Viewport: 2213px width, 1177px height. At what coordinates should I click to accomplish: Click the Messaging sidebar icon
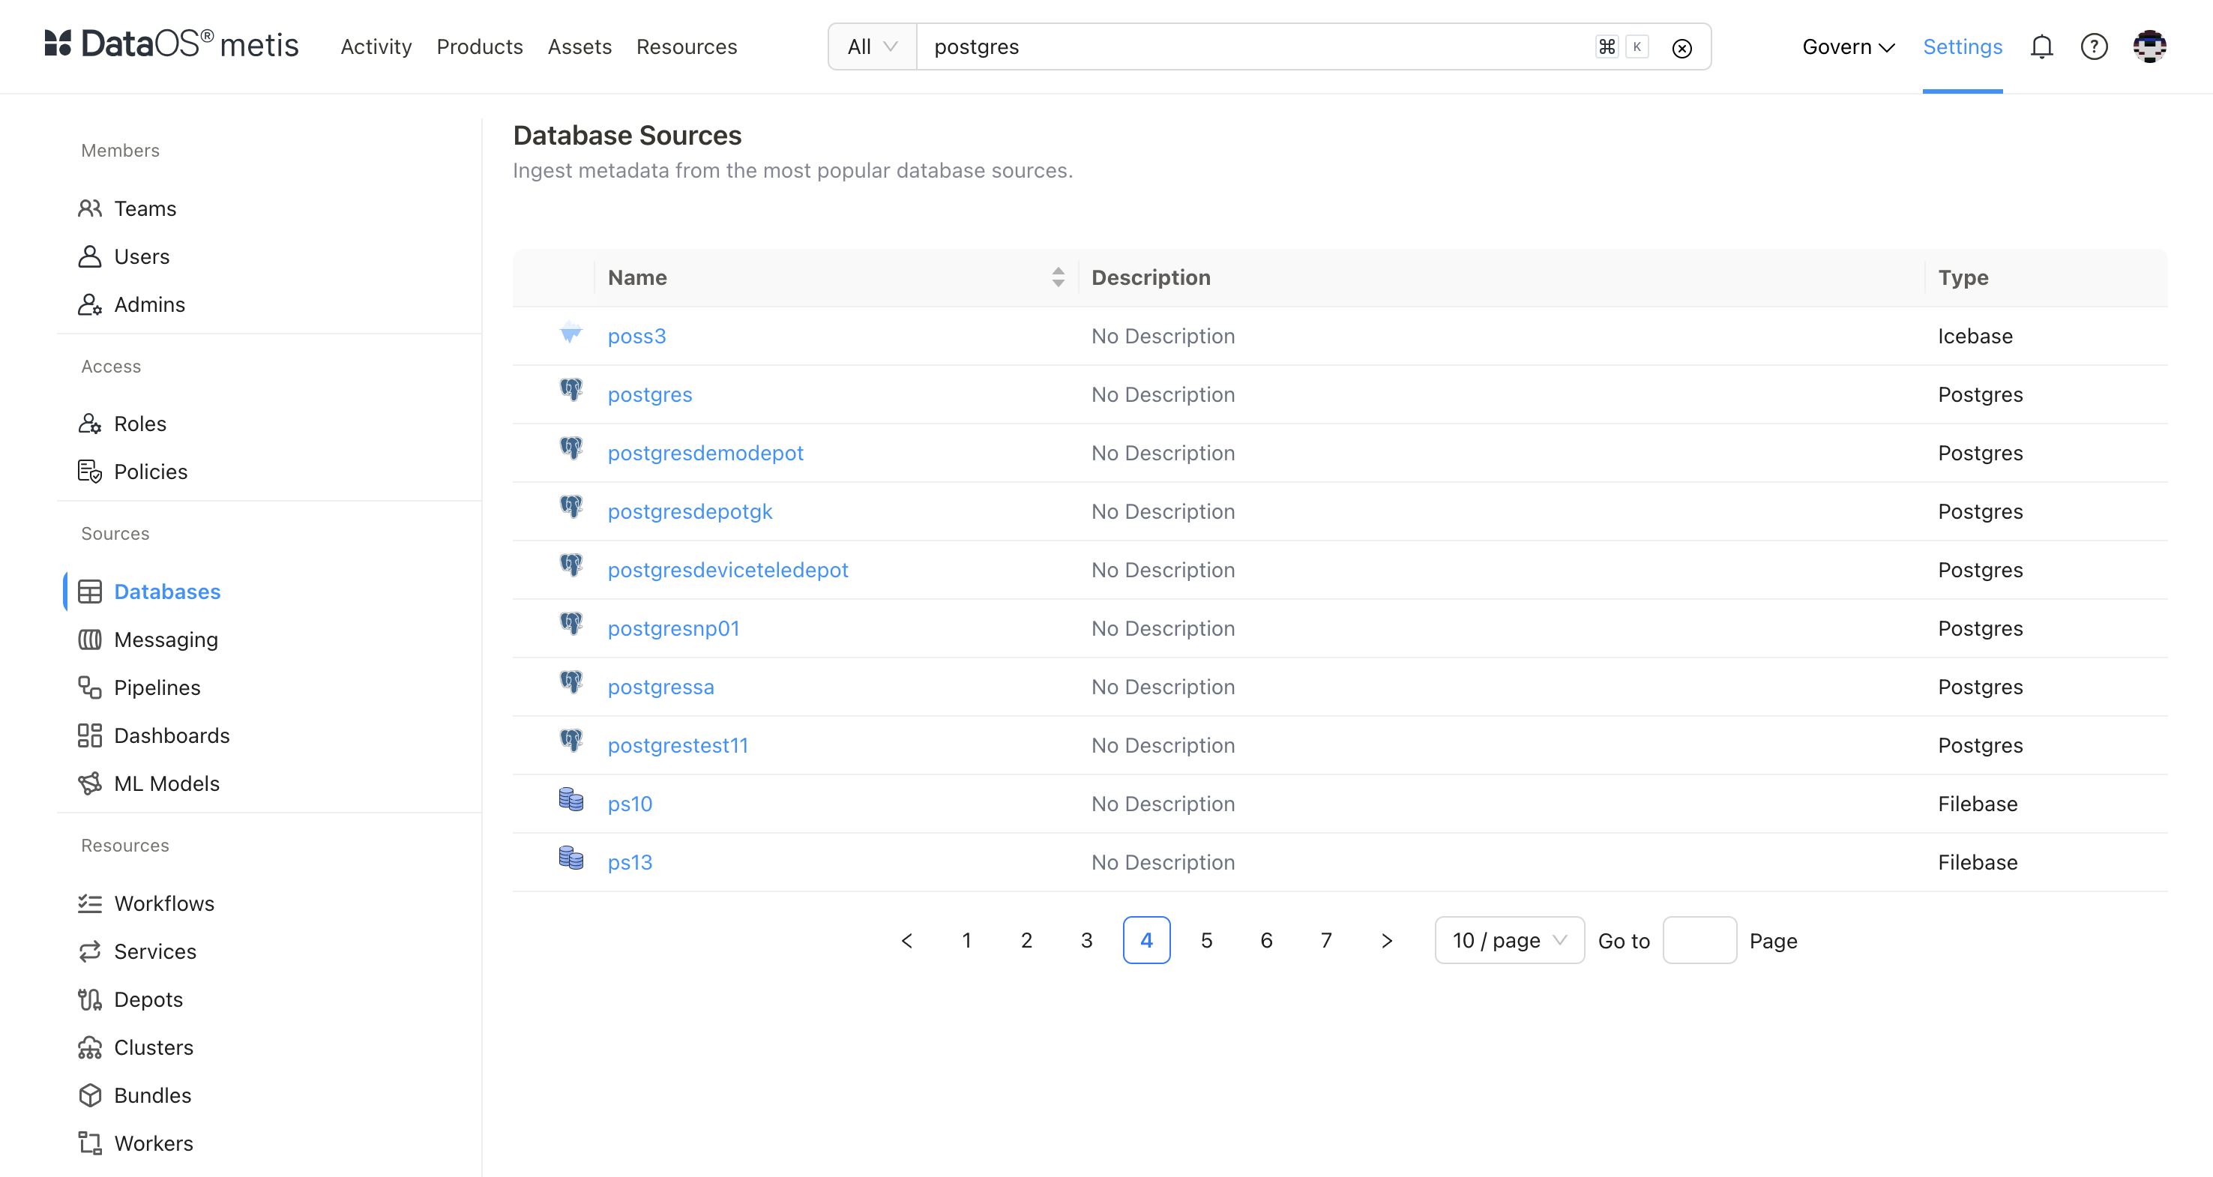[x=90, y=640]
